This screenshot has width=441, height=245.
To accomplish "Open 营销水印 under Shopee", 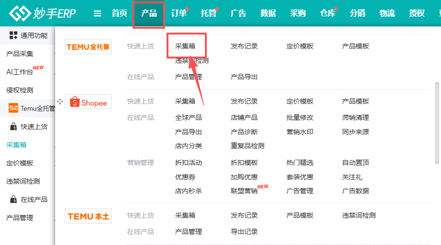I will 300,132.
